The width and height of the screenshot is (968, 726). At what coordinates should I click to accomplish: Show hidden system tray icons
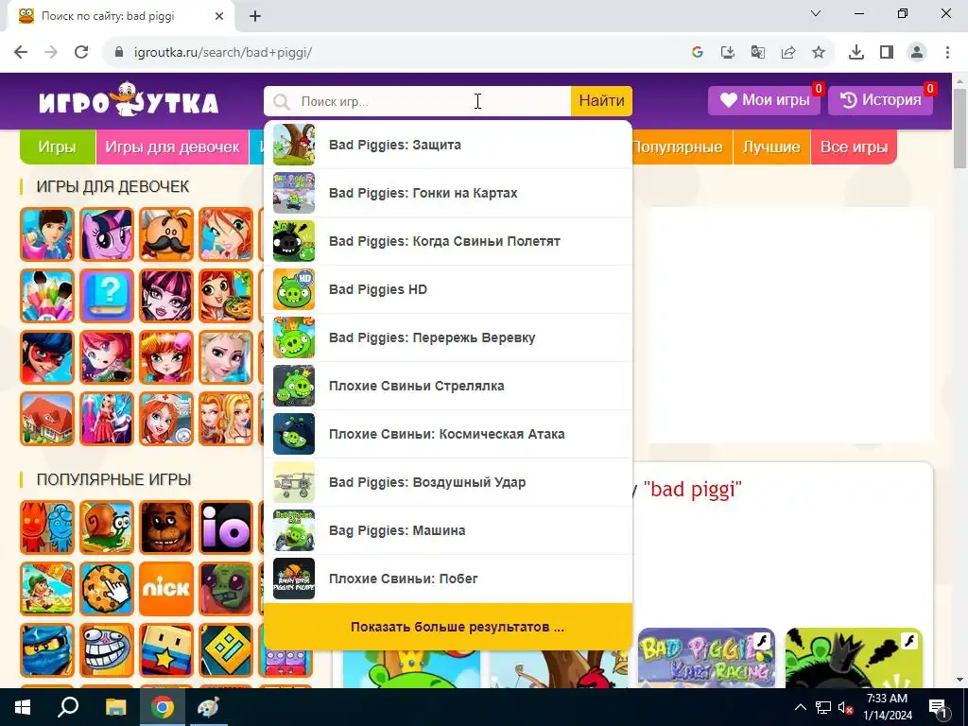pos(800,707)
